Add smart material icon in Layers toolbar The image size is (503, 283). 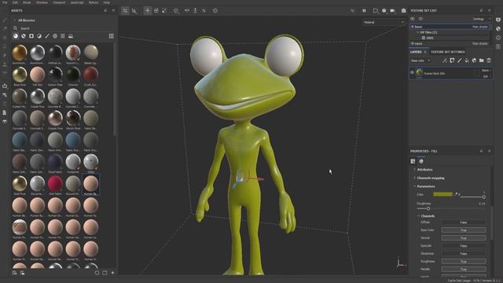(x=474, y=61)
